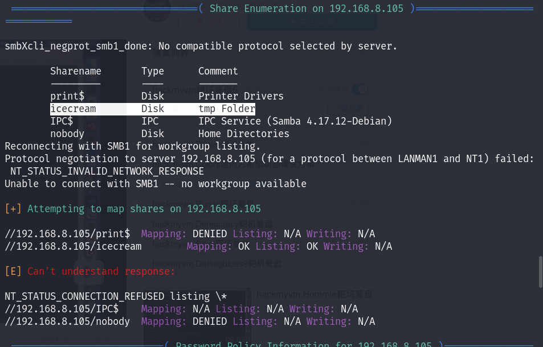The image size is (543, 347).
Task: Click IPC Service Samba 4.17.12-Debian comment
Action: pyautogui.click(x=295, y=121)
